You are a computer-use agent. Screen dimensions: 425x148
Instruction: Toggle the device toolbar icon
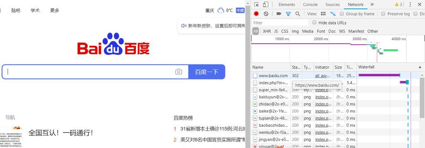(x=265, y=4)
